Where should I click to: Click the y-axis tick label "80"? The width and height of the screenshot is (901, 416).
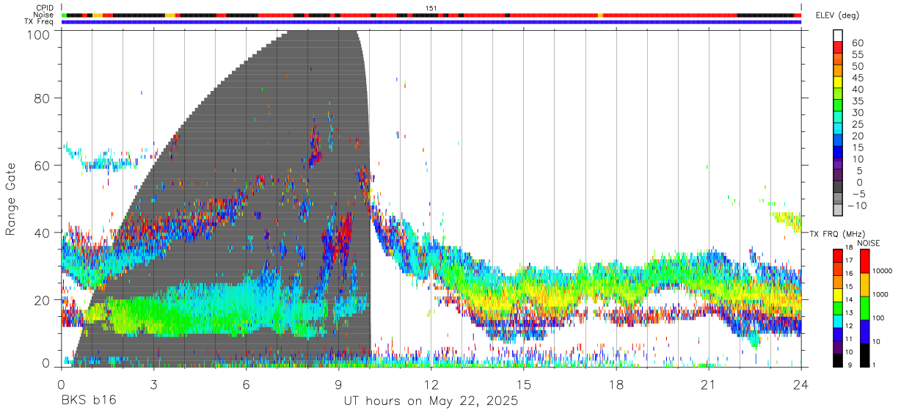tap(42, 98)
